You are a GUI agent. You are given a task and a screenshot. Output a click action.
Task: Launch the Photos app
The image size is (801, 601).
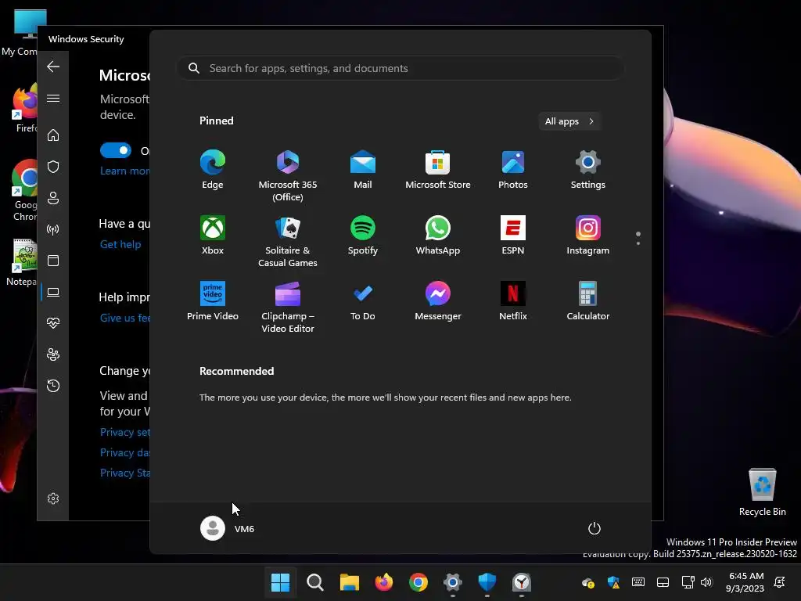point(513,170)
